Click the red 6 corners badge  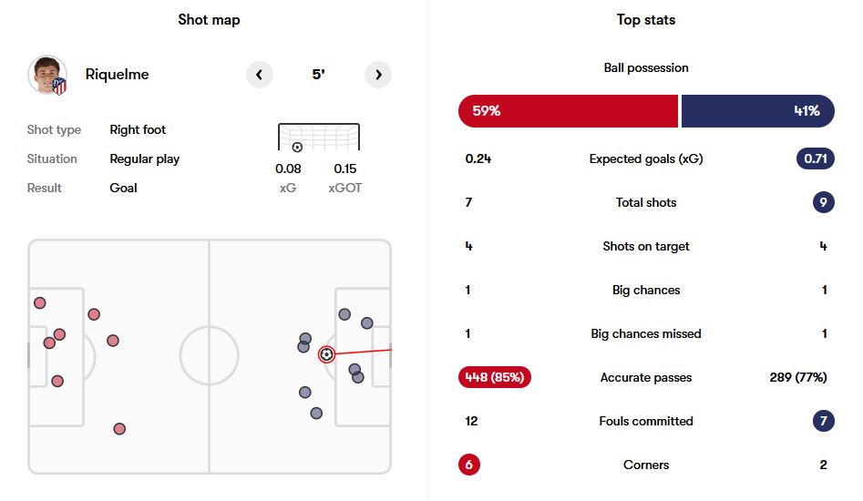[x=469, y=465]
